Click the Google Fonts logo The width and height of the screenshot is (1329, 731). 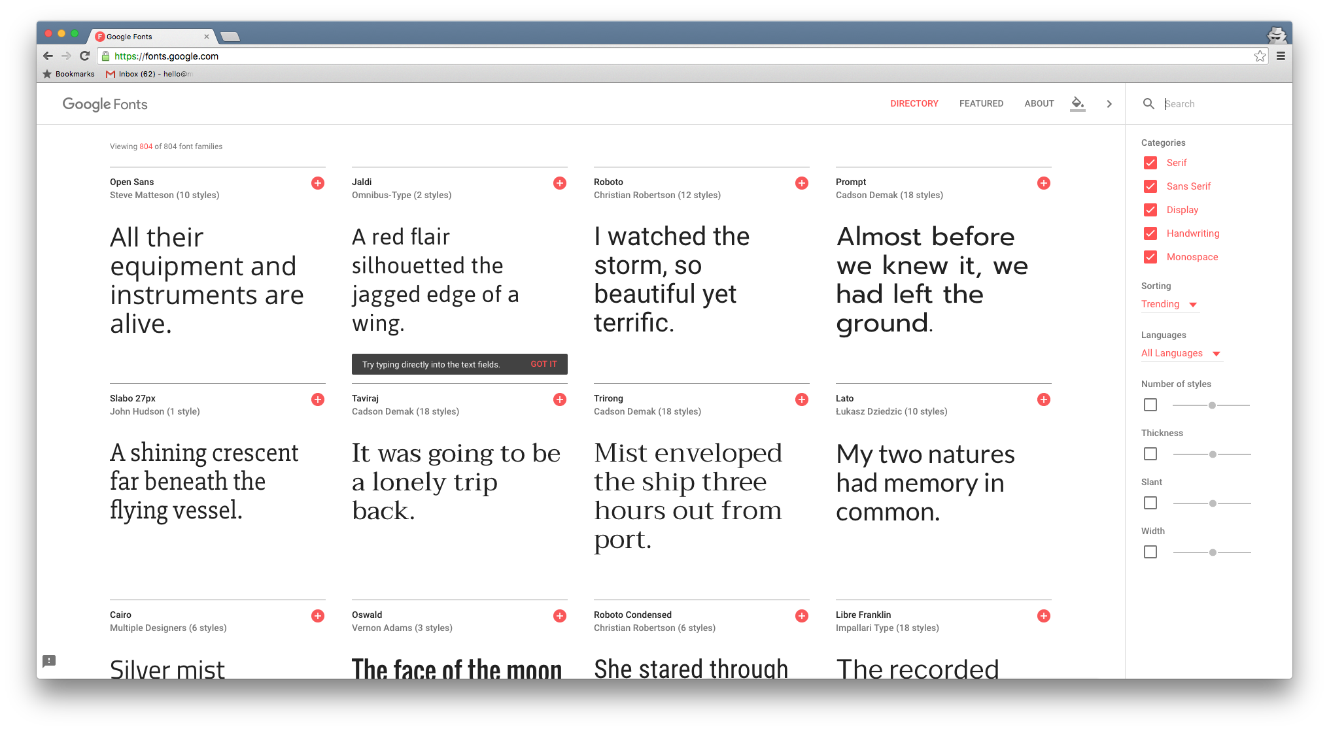[105, 104]
